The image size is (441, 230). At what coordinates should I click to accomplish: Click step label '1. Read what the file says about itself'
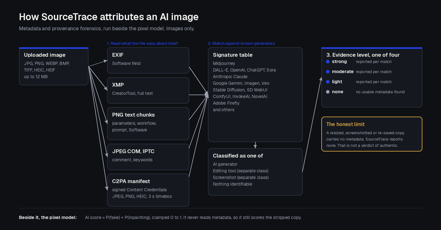[x=142, y=43]
